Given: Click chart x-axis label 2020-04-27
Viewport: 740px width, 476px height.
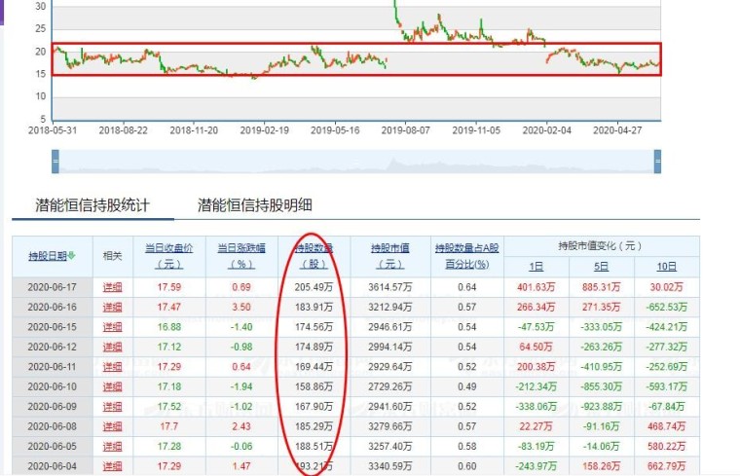Looking at the screenshot, I should 617,130.
